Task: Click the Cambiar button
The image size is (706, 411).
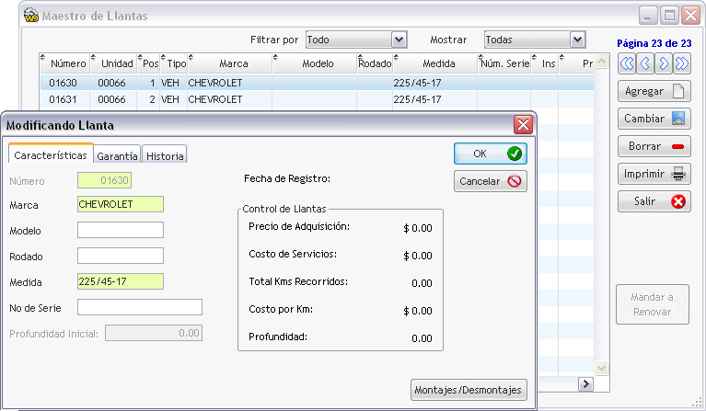Action: point(654,119)
